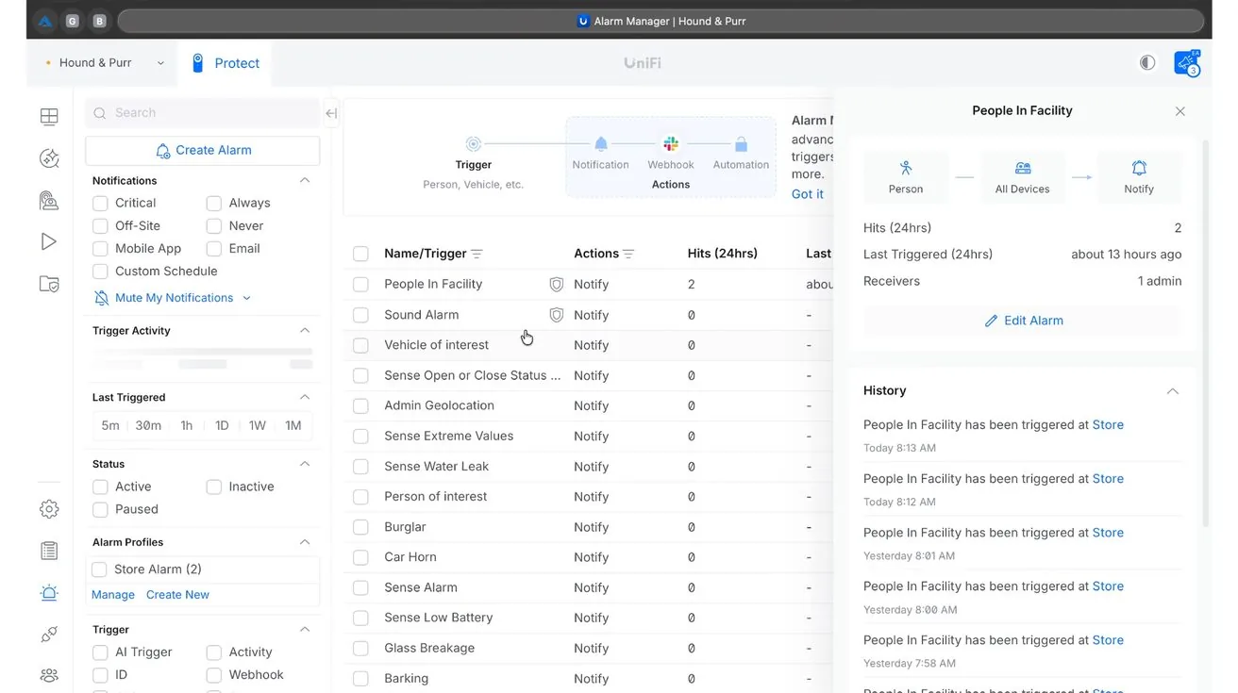Check the Mobile App filter checkbox
The image size is (1238, 693).
coord(100,248)
